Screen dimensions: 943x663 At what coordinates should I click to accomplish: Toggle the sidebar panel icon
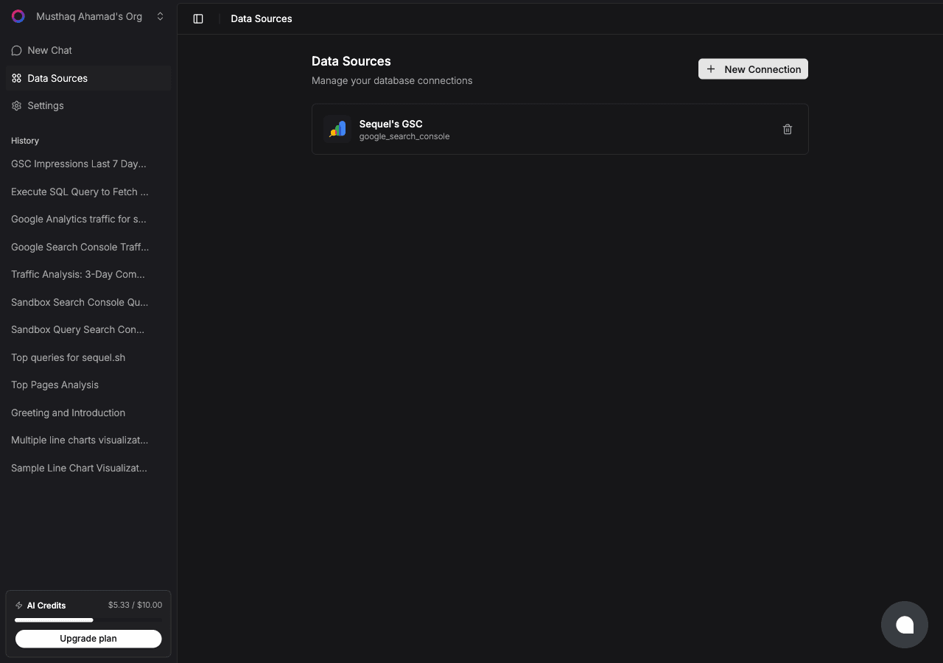point(198,19)
